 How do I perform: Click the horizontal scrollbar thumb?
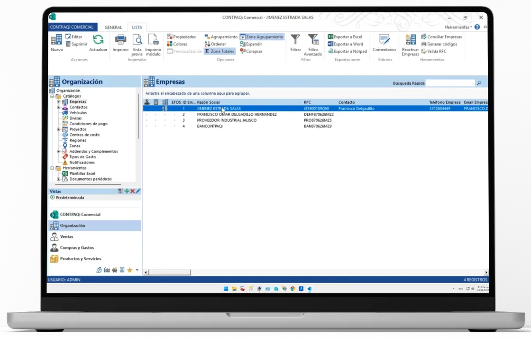[170, 272]
